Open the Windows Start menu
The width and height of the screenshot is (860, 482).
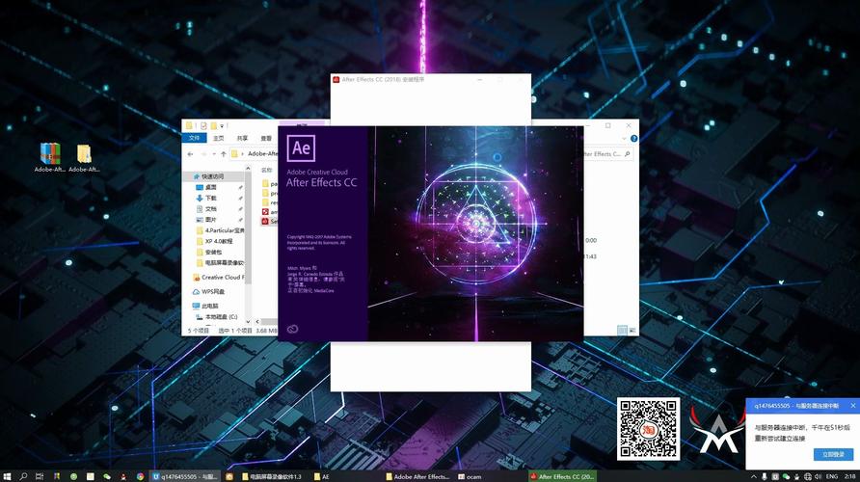coord(7,476)
